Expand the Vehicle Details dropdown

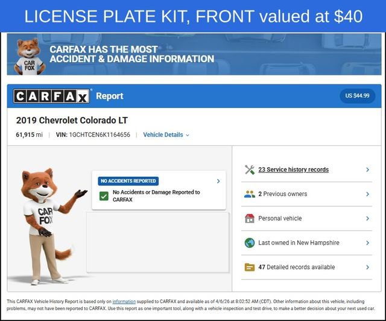pos(166,135)
